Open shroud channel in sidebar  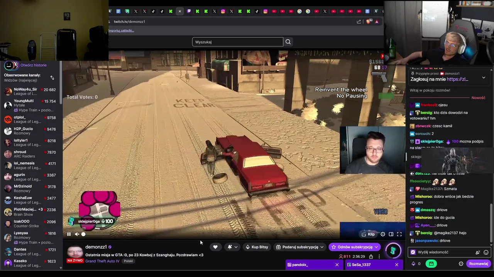(x=31, y=154)
